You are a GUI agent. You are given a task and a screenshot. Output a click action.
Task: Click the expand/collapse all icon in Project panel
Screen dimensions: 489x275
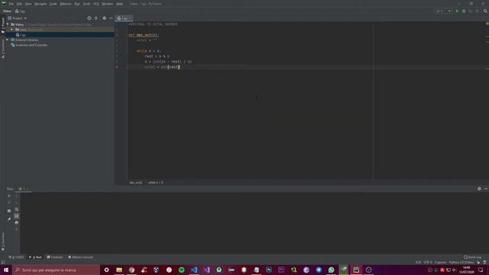[96, 18]
